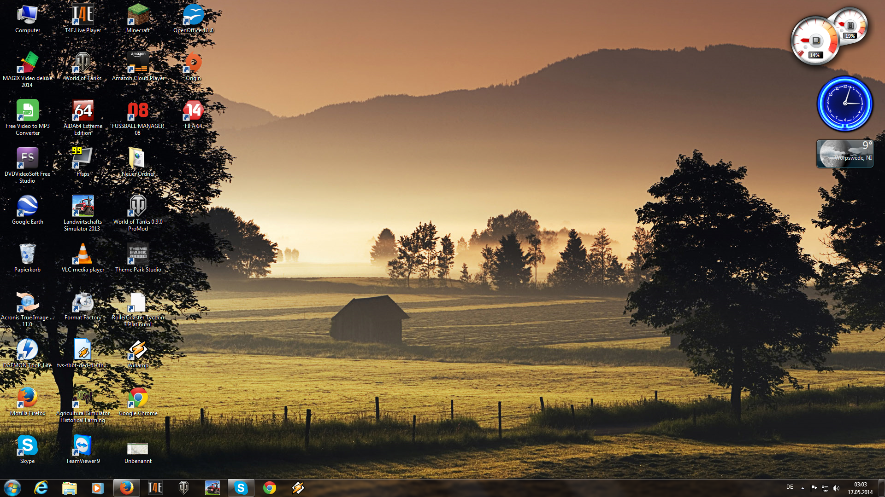
Task: Select Format Factory desktop shortcut
Action: click(83, 306)
